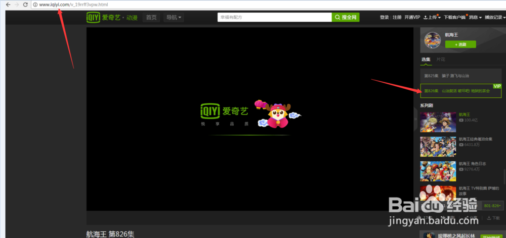506x238 pixels.
Task: Switch to the 选集 episodes tab
Action: tap(426, 59)
